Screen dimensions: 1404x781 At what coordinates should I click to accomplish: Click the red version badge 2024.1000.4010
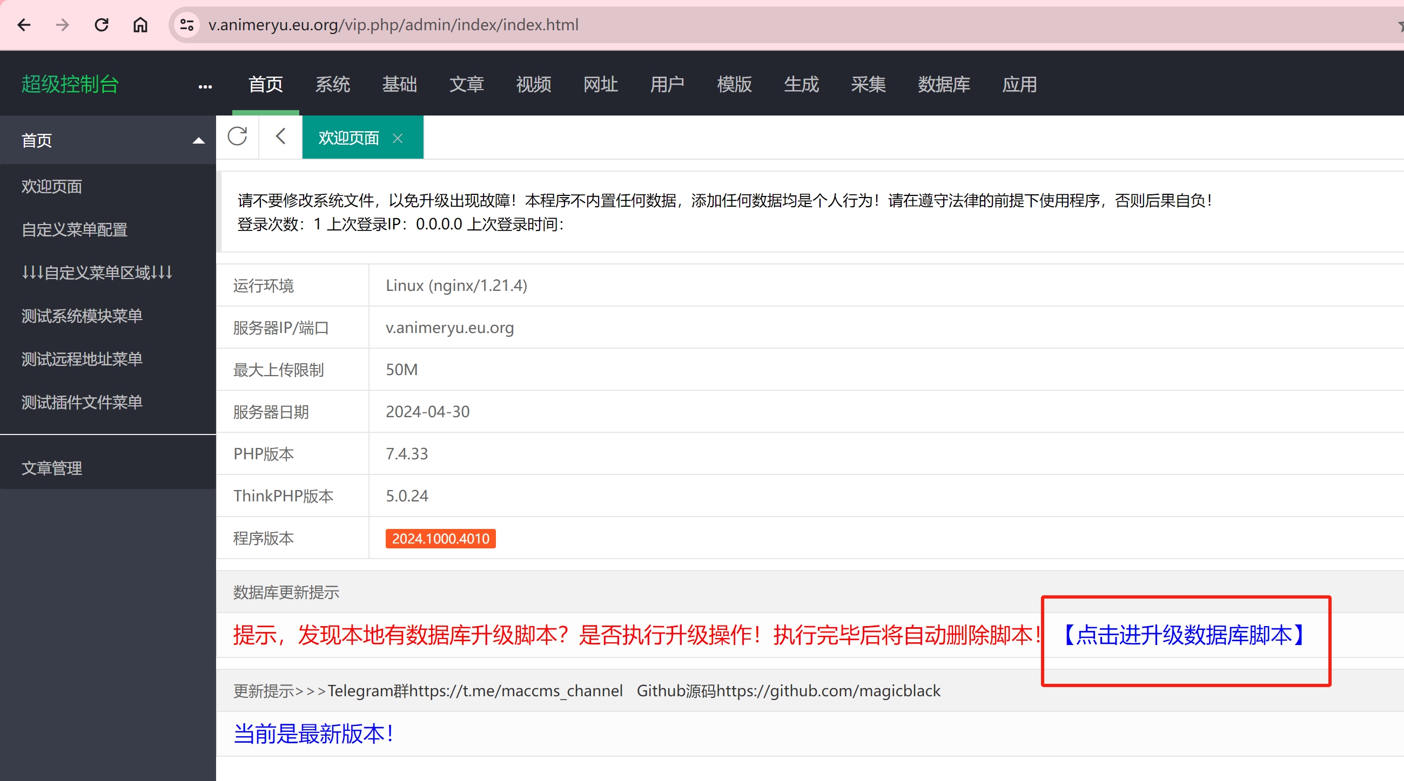pos(440,538)
